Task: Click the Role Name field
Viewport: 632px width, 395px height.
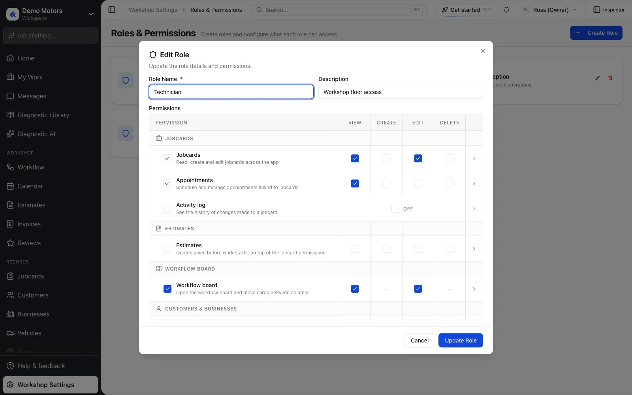Action: pyautogui.click(x=231, y=92)
